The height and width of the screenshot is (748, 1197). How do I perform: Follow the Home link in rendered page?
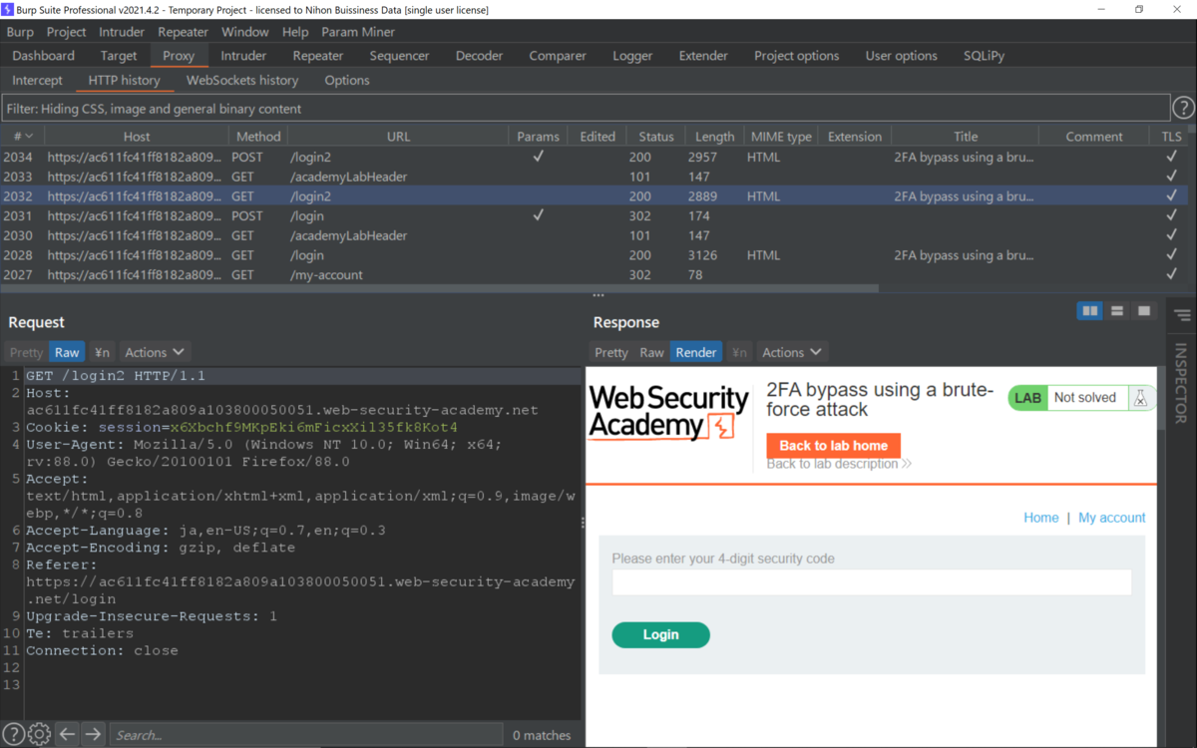click(1040, 518)
